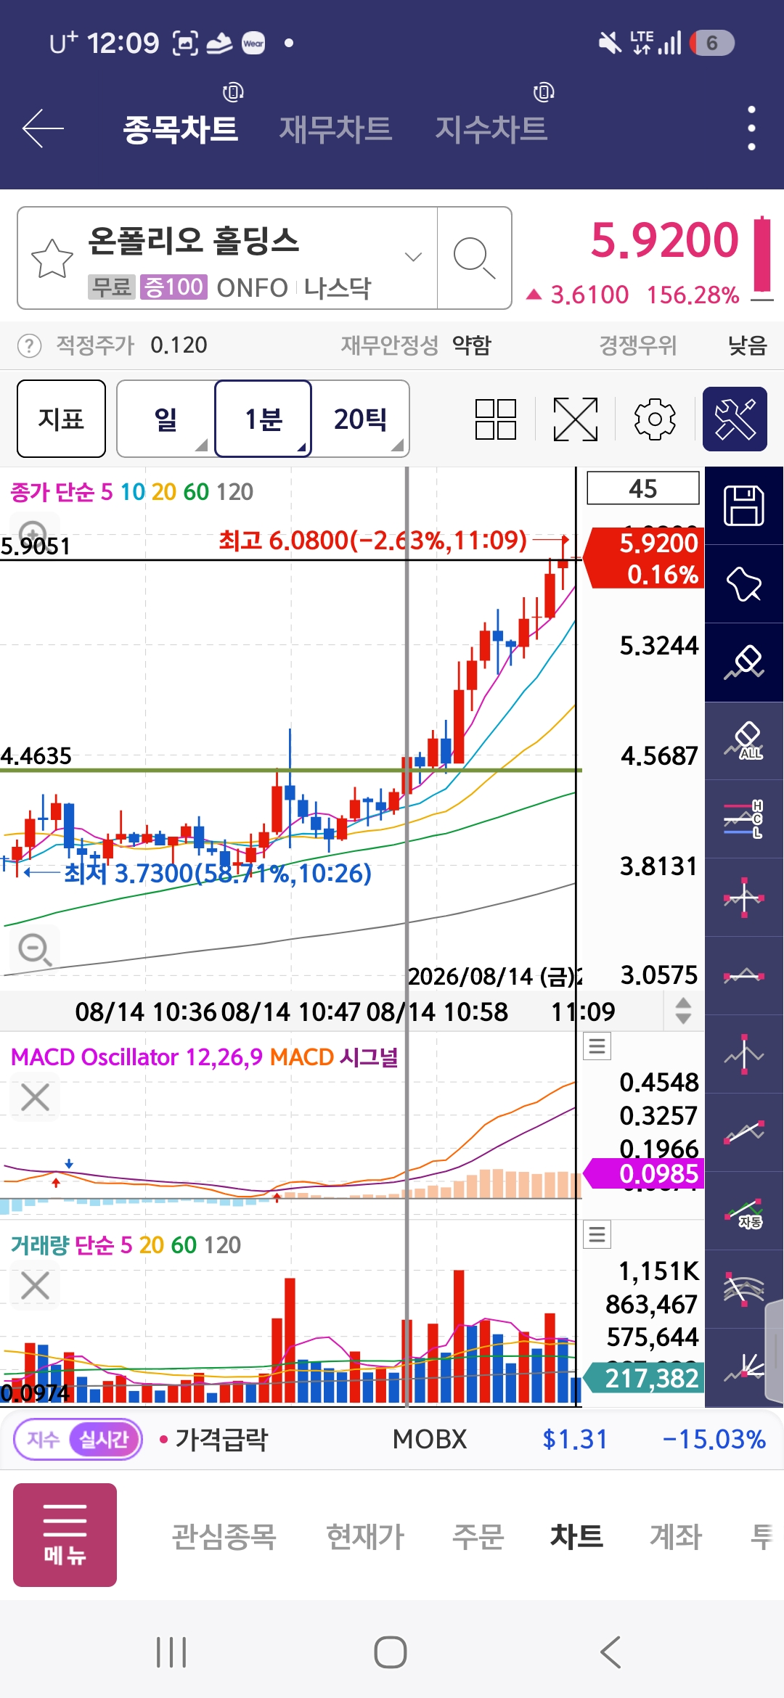Add 온폴리오 홀딩스 to favorites with the star
This screenshot has width=784, height=1698.
pyautogui.click(x=52, y=258)
